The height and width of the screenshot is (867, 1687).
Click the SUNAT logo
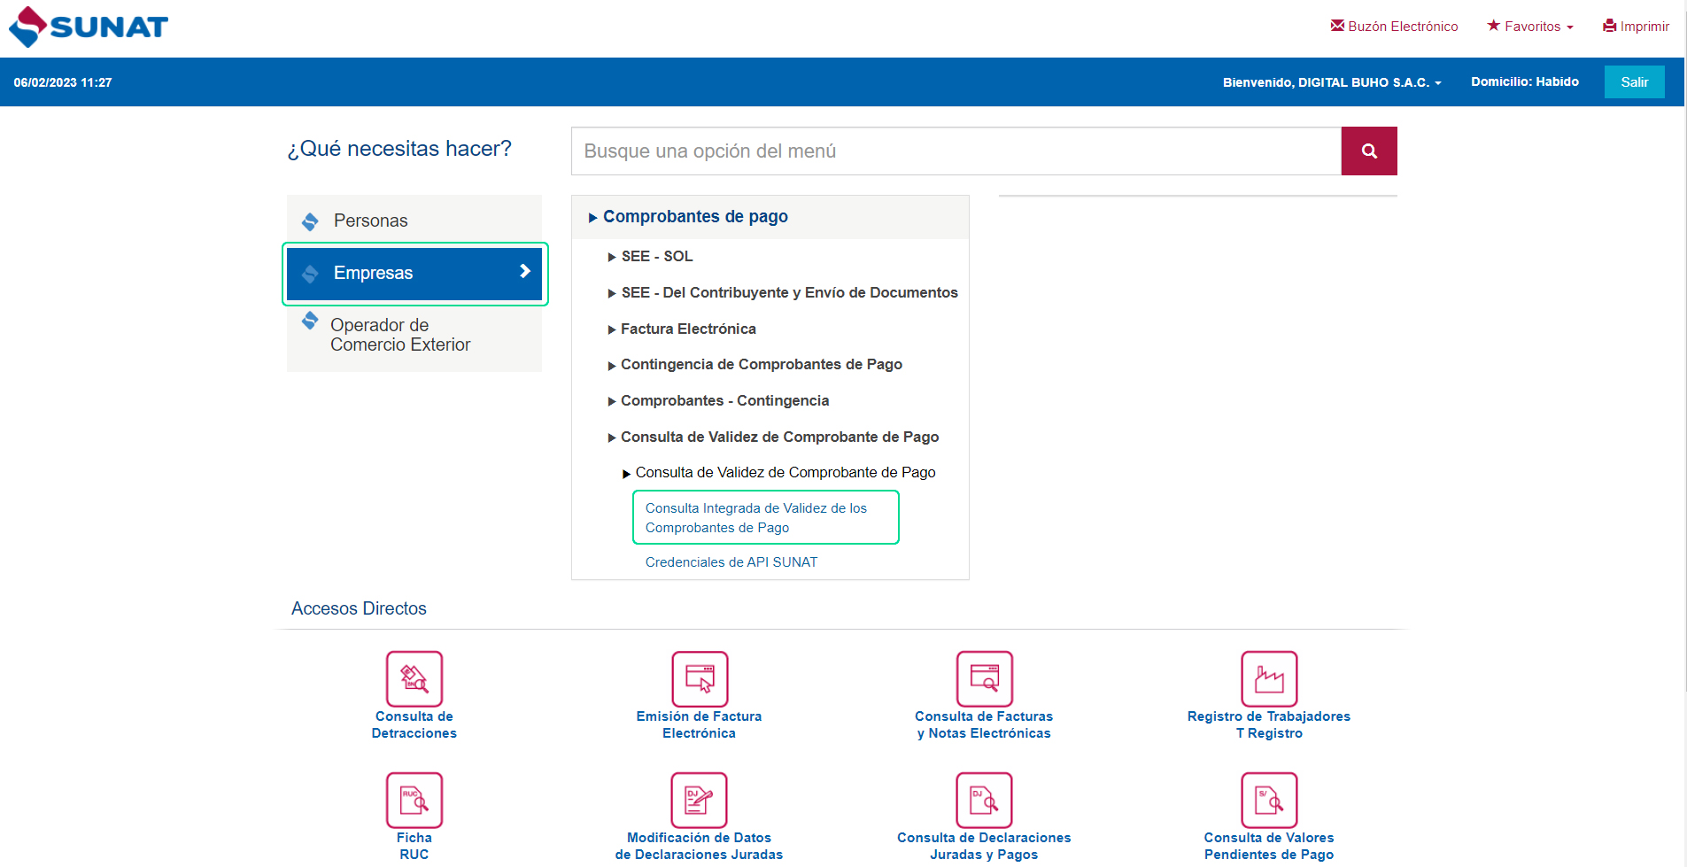coord(89,27)
